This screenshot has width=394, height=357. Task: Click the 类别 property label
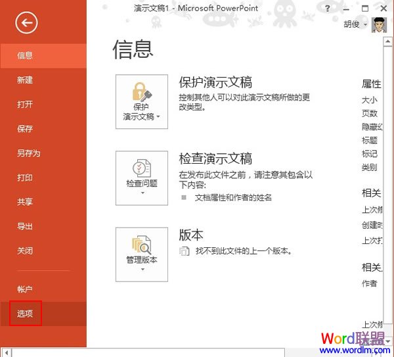click(x=369, y=167)
